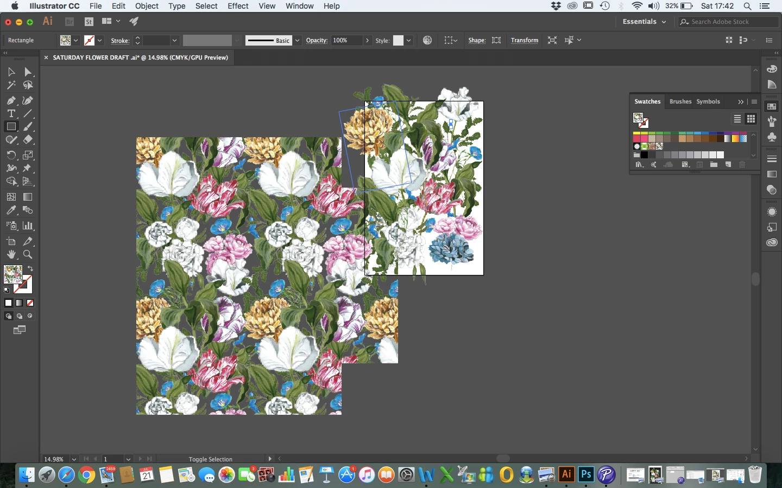This screenshot has height=488, width=782.
Task: Open the Basic brush definition dropdown
Action: point(298,41)
